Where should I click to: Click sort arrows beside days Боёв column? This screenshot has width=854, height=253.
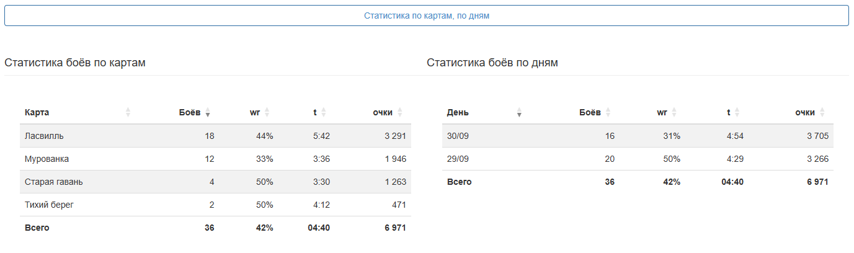point(608,112)
